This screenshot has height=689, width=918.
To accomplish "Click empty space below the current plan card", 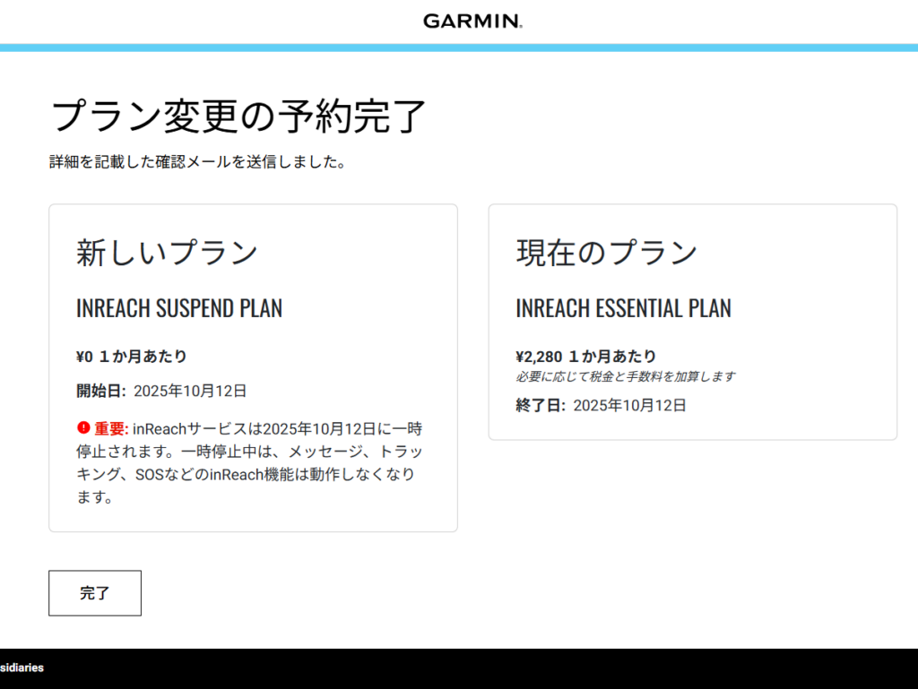I will pyautogui.click(x=692, y=520).
